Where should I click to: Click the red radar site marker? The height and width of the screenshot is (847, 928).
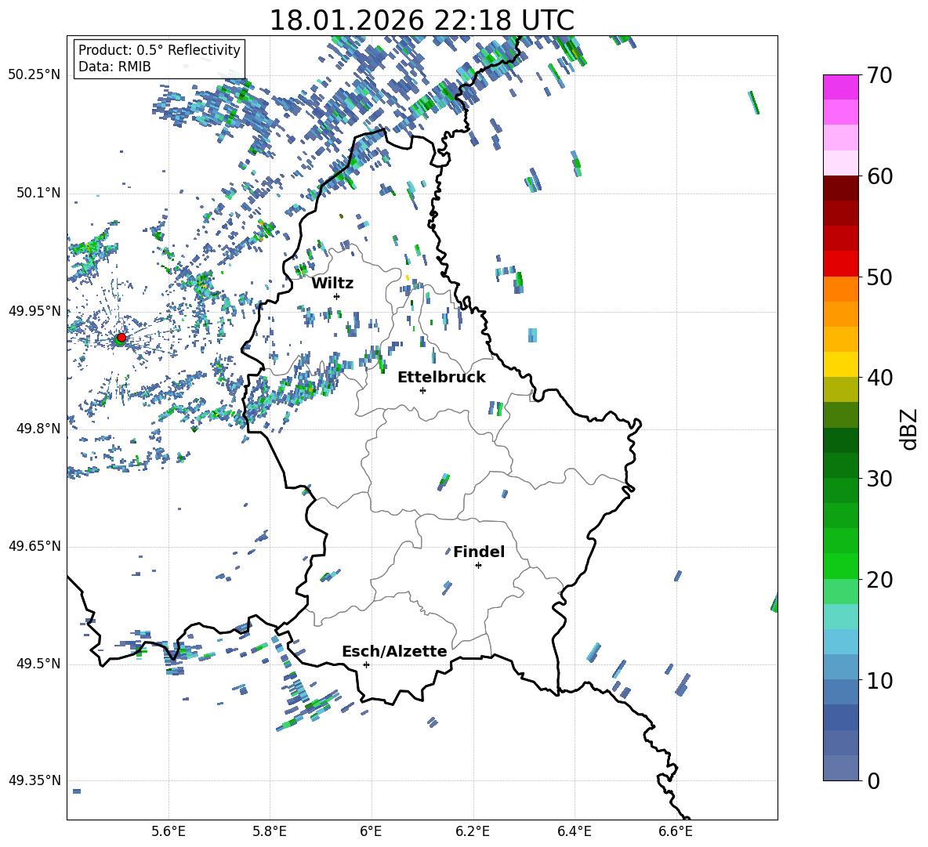coord(121,338)
